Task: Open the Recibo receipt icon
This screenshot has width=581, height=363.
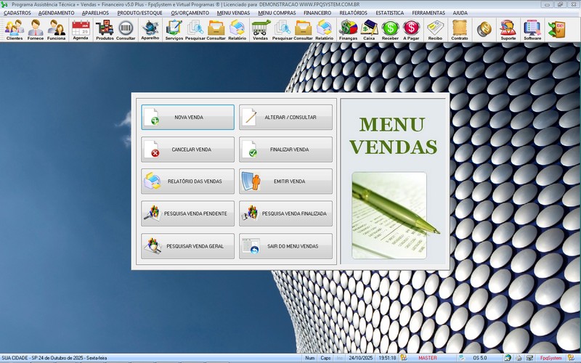Action: pos(435,30)
